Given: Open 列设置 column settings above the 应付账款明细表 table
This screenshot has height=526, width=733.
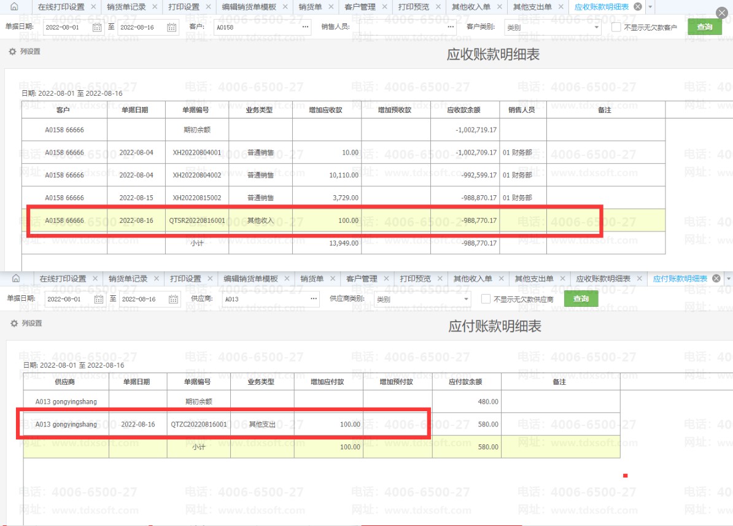Looking at the screenshot, I should click(26, 323).
